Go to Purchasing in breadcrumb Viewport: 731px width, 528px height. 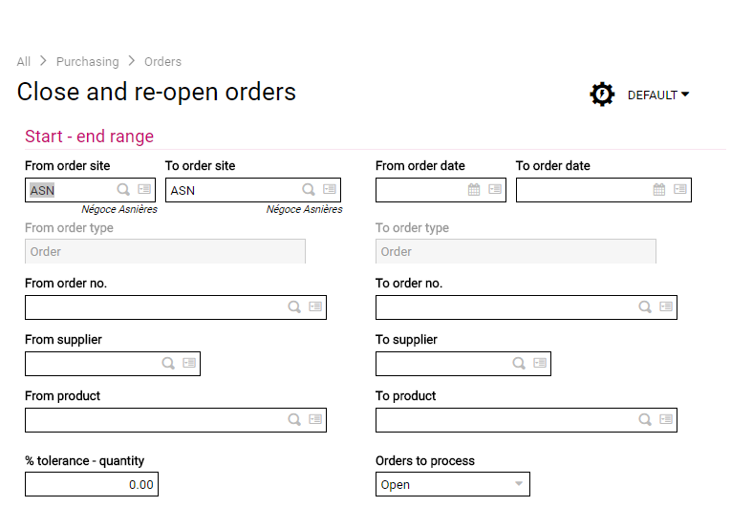(88, 61)
